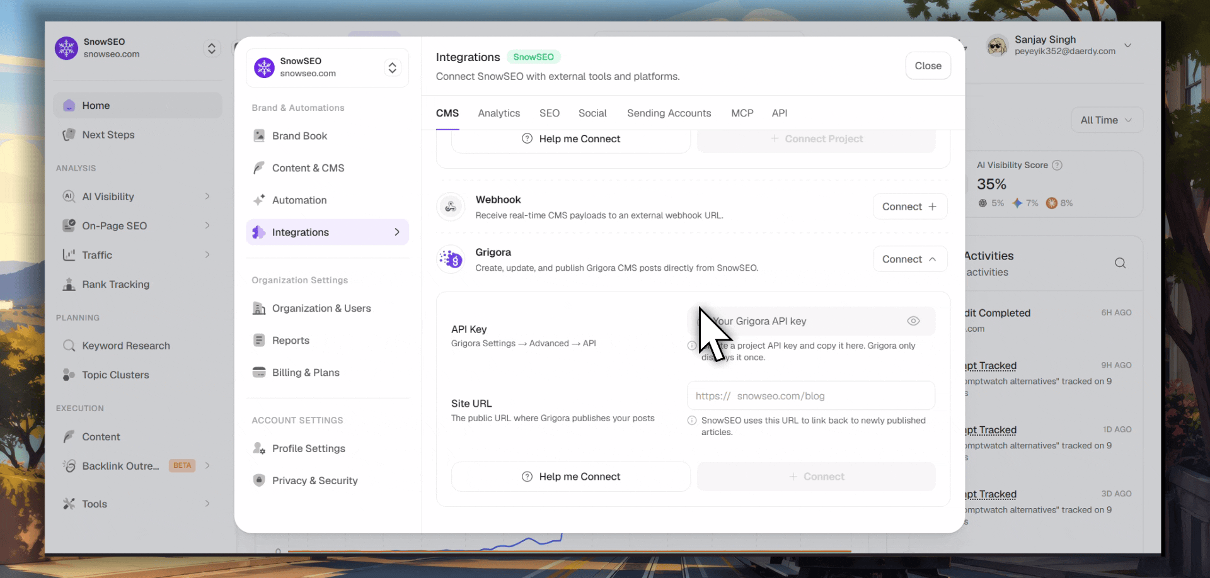This screenshot has height=578, width=1210.
Task: Click the Topic Clusters icon
Action: [x=69, y=375]
